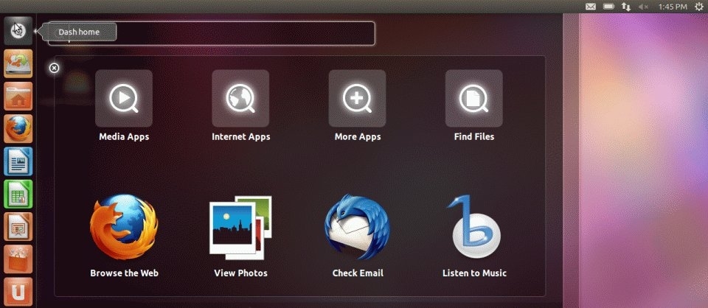The image size is (708, 308).
Task: Focus the Dash search input field
Action: pos(212,33)
